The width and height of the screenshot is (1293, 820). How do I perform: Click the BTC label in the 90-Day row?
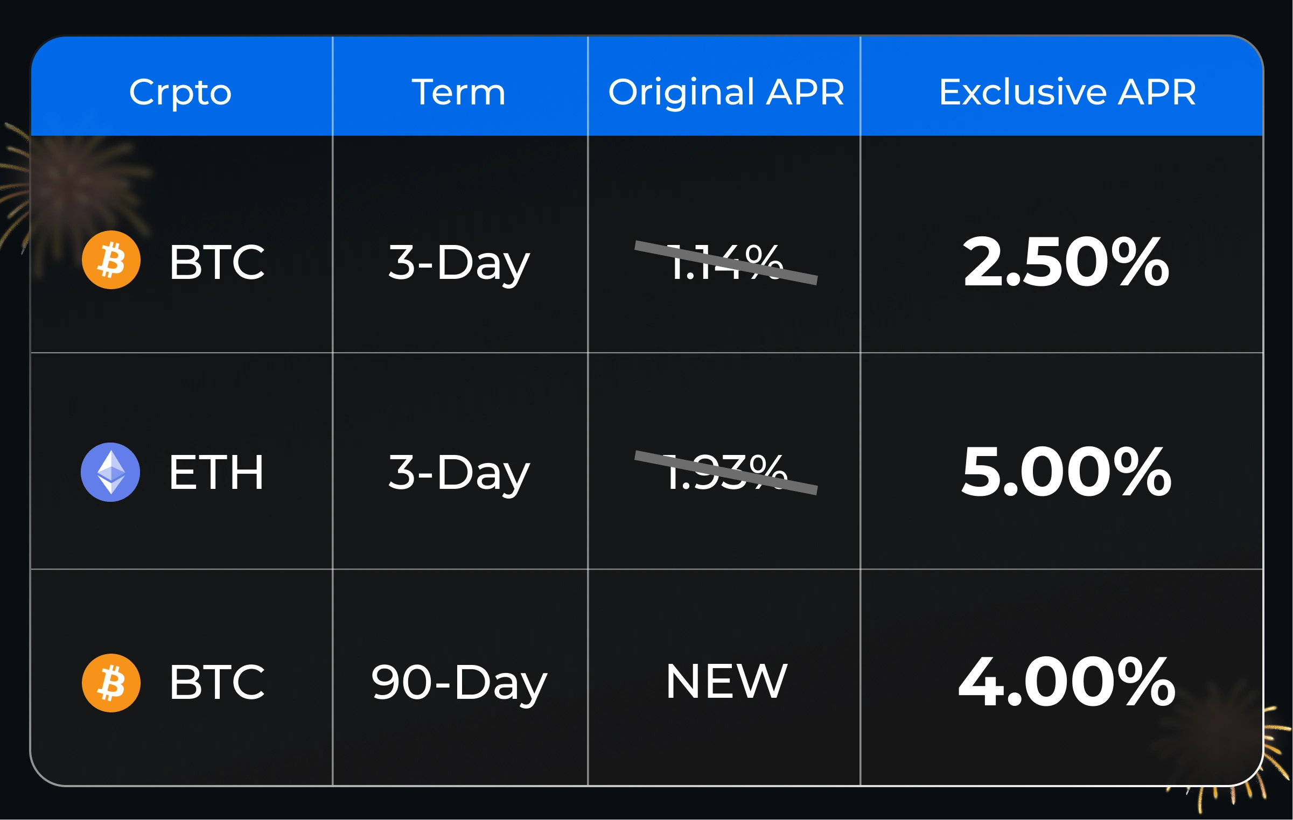(217, 682)
